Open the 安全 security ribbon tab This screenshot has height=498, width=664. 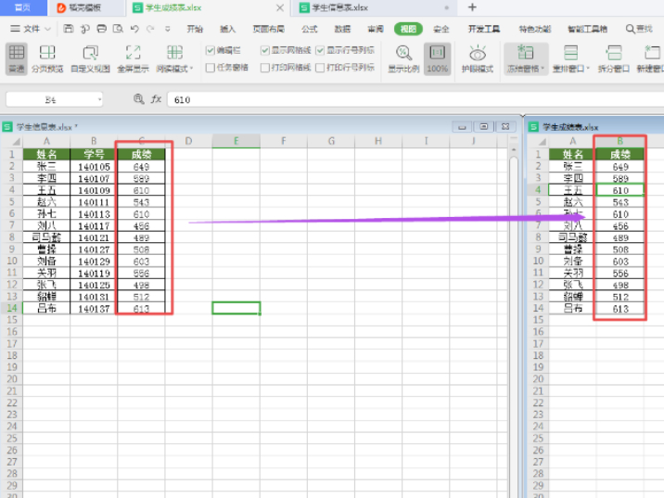[x=441, y=29]
